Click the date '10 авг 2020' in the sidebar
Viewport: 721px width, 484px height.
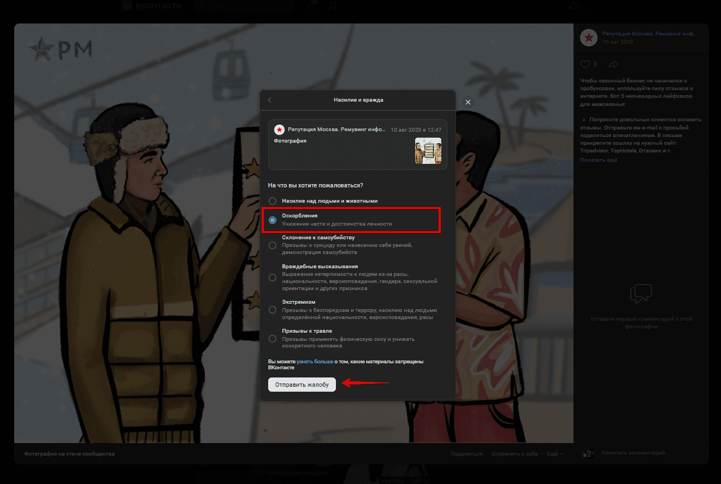[618, 42]
